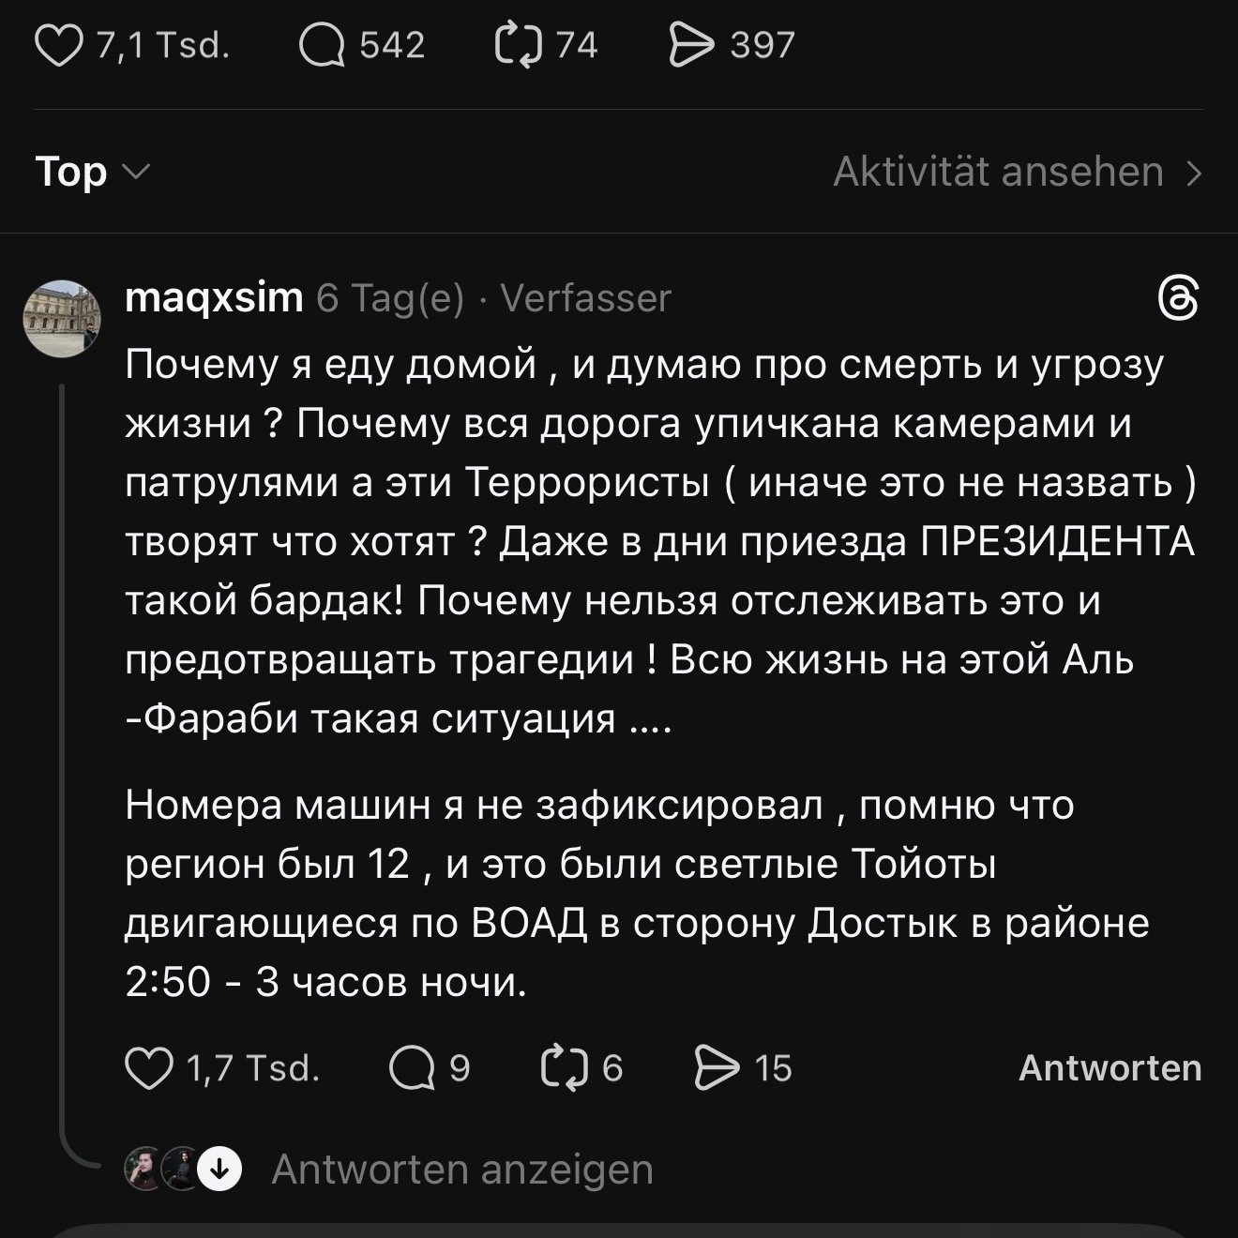1238x1238 pixels.
Task: Share the main post (397 send icon)
Action: pyautogui.click(x=691, y=46)
